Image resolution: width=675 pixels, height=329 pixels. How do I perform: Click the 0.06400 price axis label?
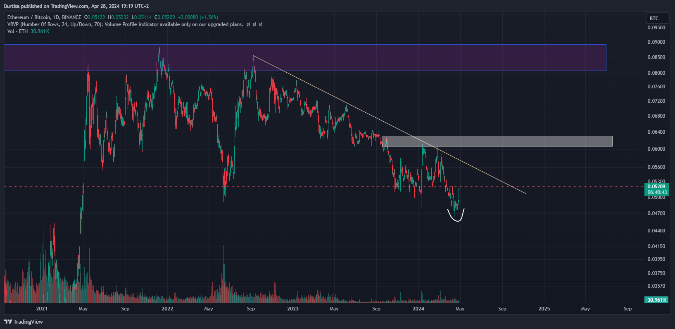(x=656, y=132)
